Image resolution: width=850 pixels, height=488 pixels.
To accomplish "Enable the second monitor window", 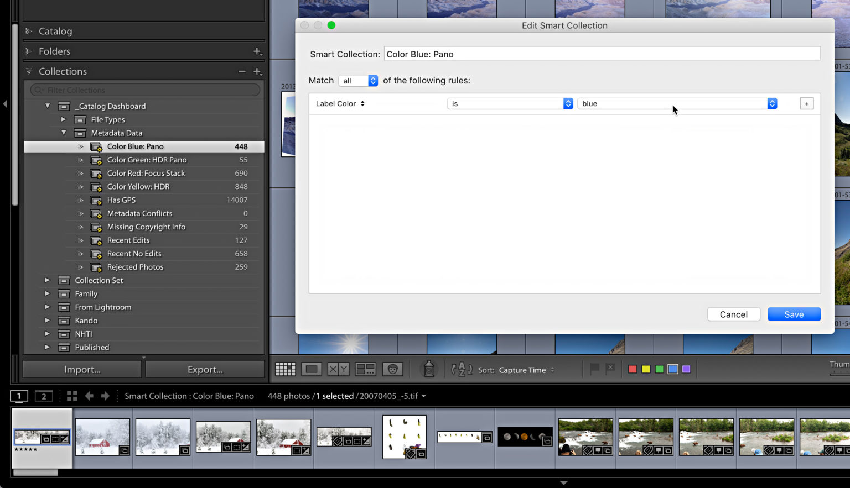I will click(x=44, y=396).
